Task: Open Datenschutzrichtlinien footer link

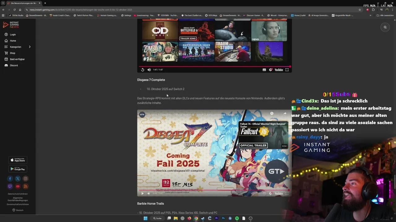Action: [x=18, y=194]
